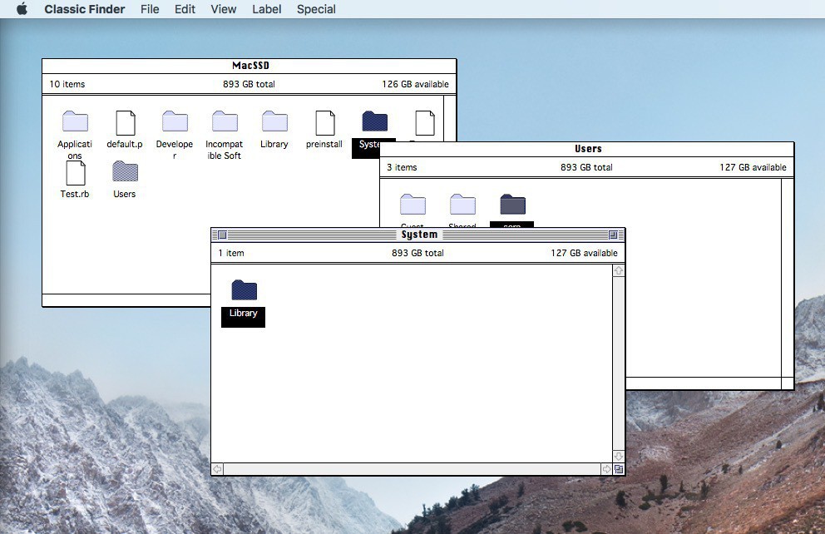
Task: Open the Label menu
Action: [x=266, y=9]
